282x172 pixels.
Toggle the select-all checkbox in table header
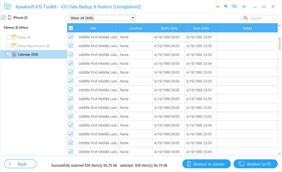[71, 28]
